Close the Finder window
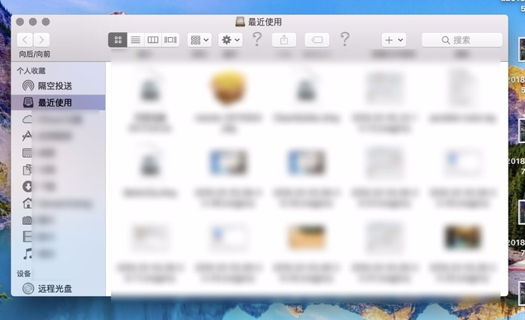The height and width of the screenshot is (320, 525). point(20,21)
